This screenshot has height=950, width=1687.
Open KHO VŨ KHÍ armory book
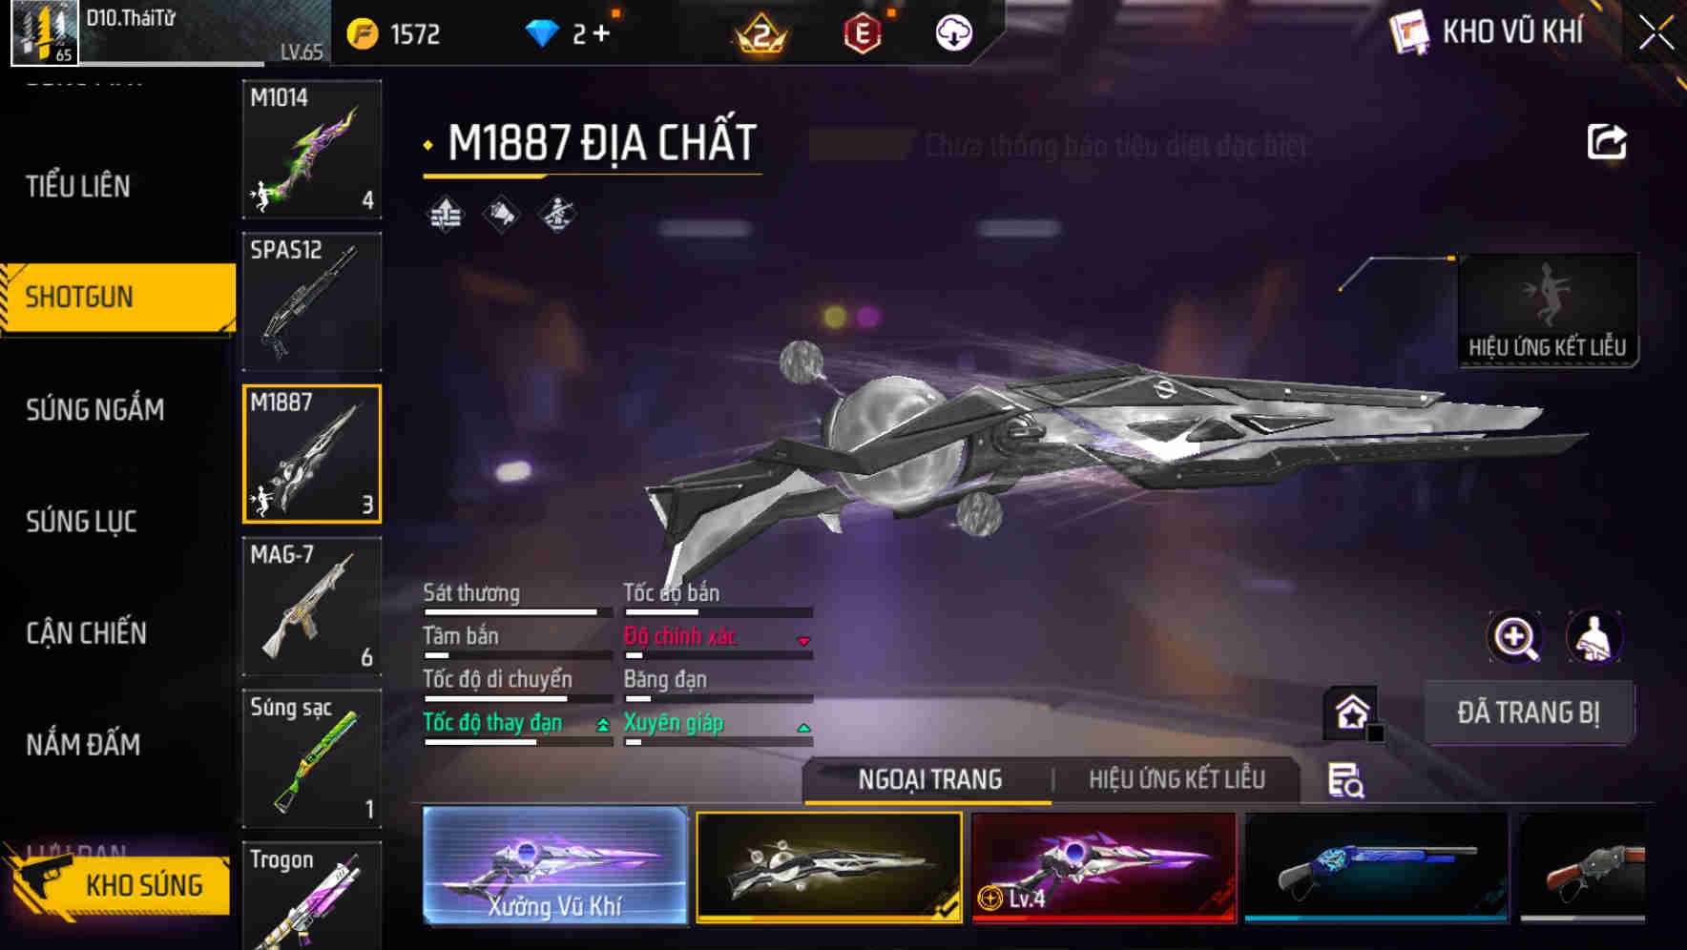click(1486, 32)
